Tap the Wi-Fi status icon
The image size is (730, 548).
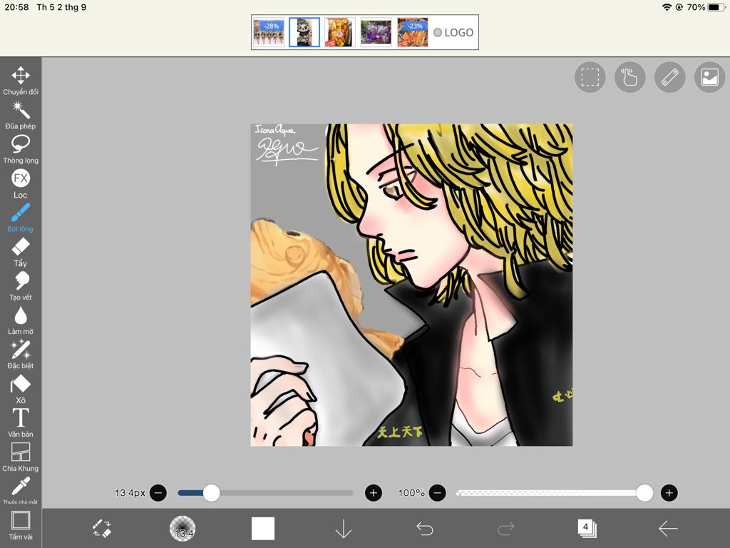click(x=667, y=7)
